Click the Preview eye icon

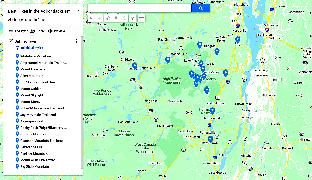(x=50, y=31)
